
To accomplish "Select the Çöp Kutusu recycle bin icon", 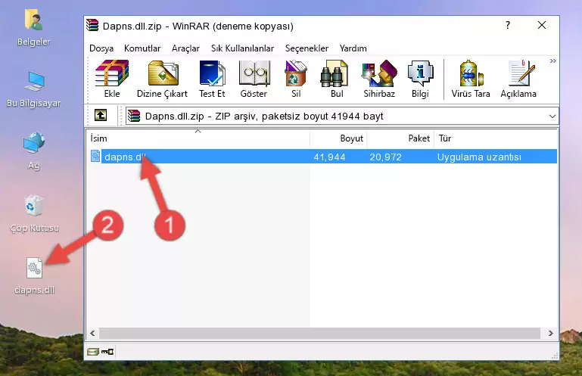I will click(34, 213).
